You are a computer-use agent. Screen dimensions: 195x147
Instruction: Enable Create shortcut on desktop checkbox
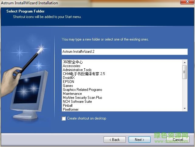coord(64,118)
